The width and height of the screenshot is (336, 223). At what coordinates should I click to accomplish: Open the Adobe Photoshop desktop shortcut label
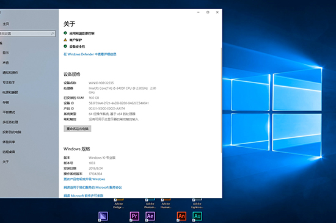[150, 205]
